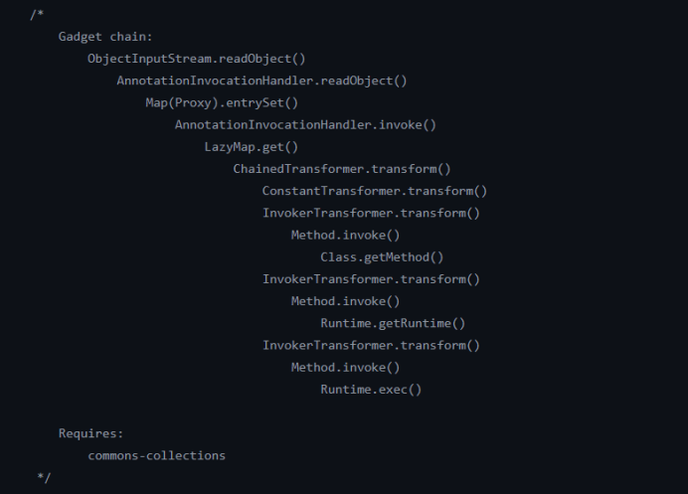This screenshot has height=494, width=688.
Task: Click the commons-collections dependency text
Action: (156, 455)
